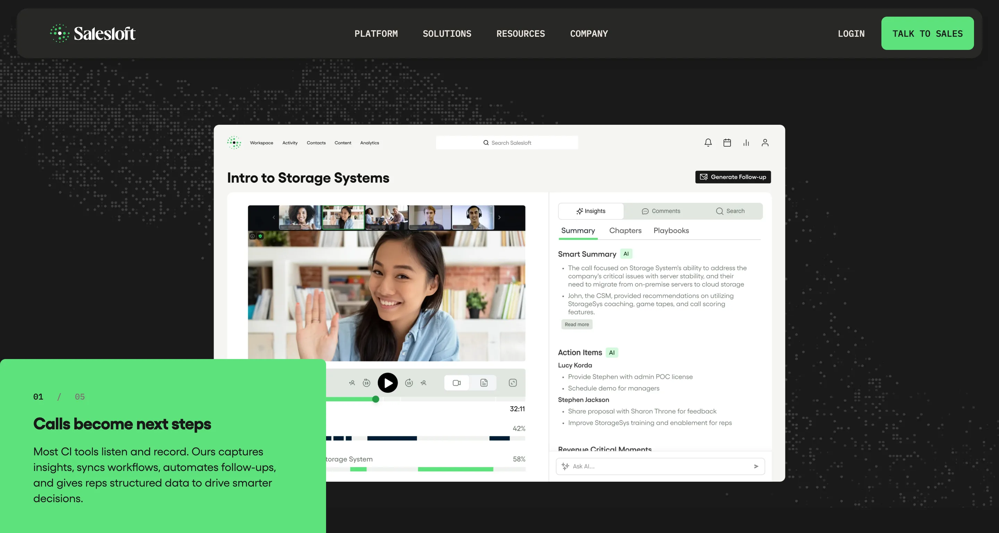Viewport: 999px width, 533px height.
Task: Open the Playbooks tab
Action: pyautogui.click(x=671, y=231)
